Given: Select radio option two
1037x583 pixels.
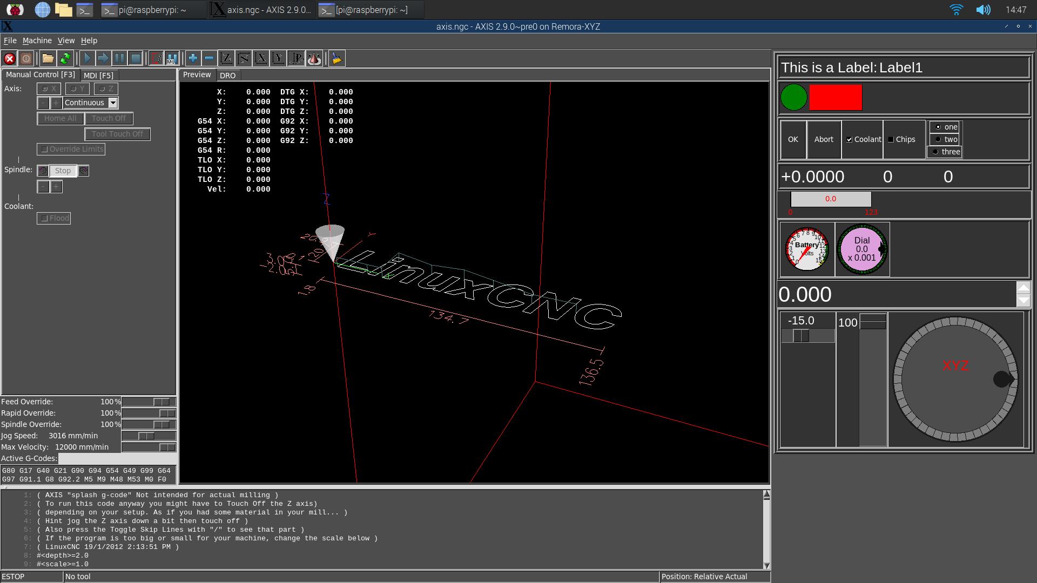Looking at the screenshot, I should [x=945, y=139].
